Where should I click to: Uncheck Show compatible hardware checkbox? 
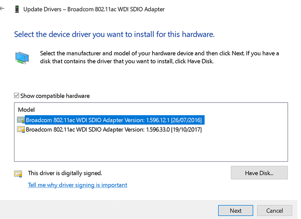click(x=17, y=95)
